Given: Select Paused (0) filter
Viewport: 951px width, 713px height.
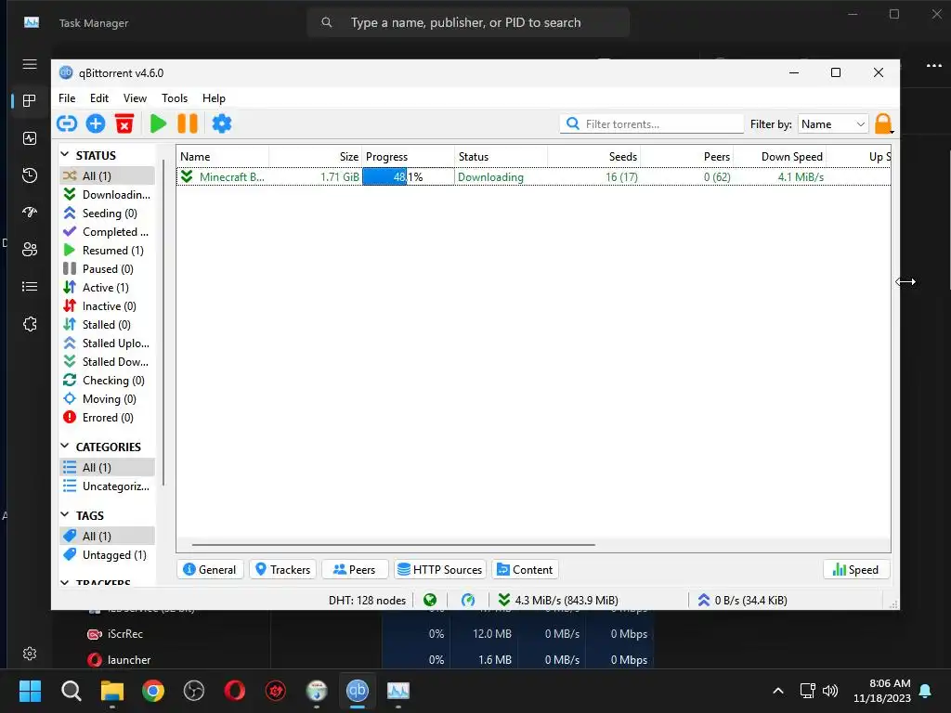Looking at the screenshot, I should [108, 269].
